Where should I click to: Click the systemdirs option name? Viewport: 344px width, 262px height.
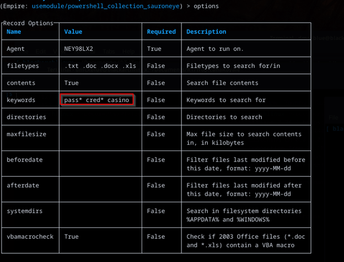point(25,211)
